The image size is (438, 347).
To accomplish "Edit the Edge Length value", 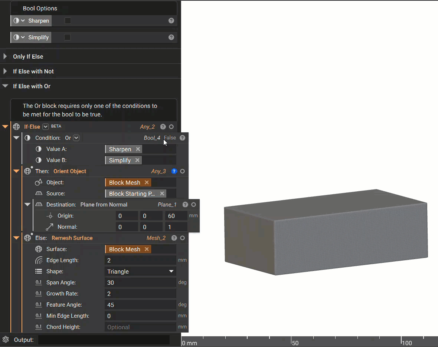I will pos(140,260).
